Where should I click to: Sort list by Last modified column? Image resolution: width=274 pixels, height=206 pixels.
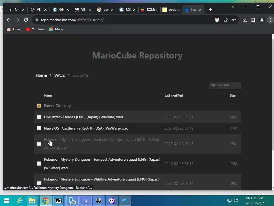173,95
